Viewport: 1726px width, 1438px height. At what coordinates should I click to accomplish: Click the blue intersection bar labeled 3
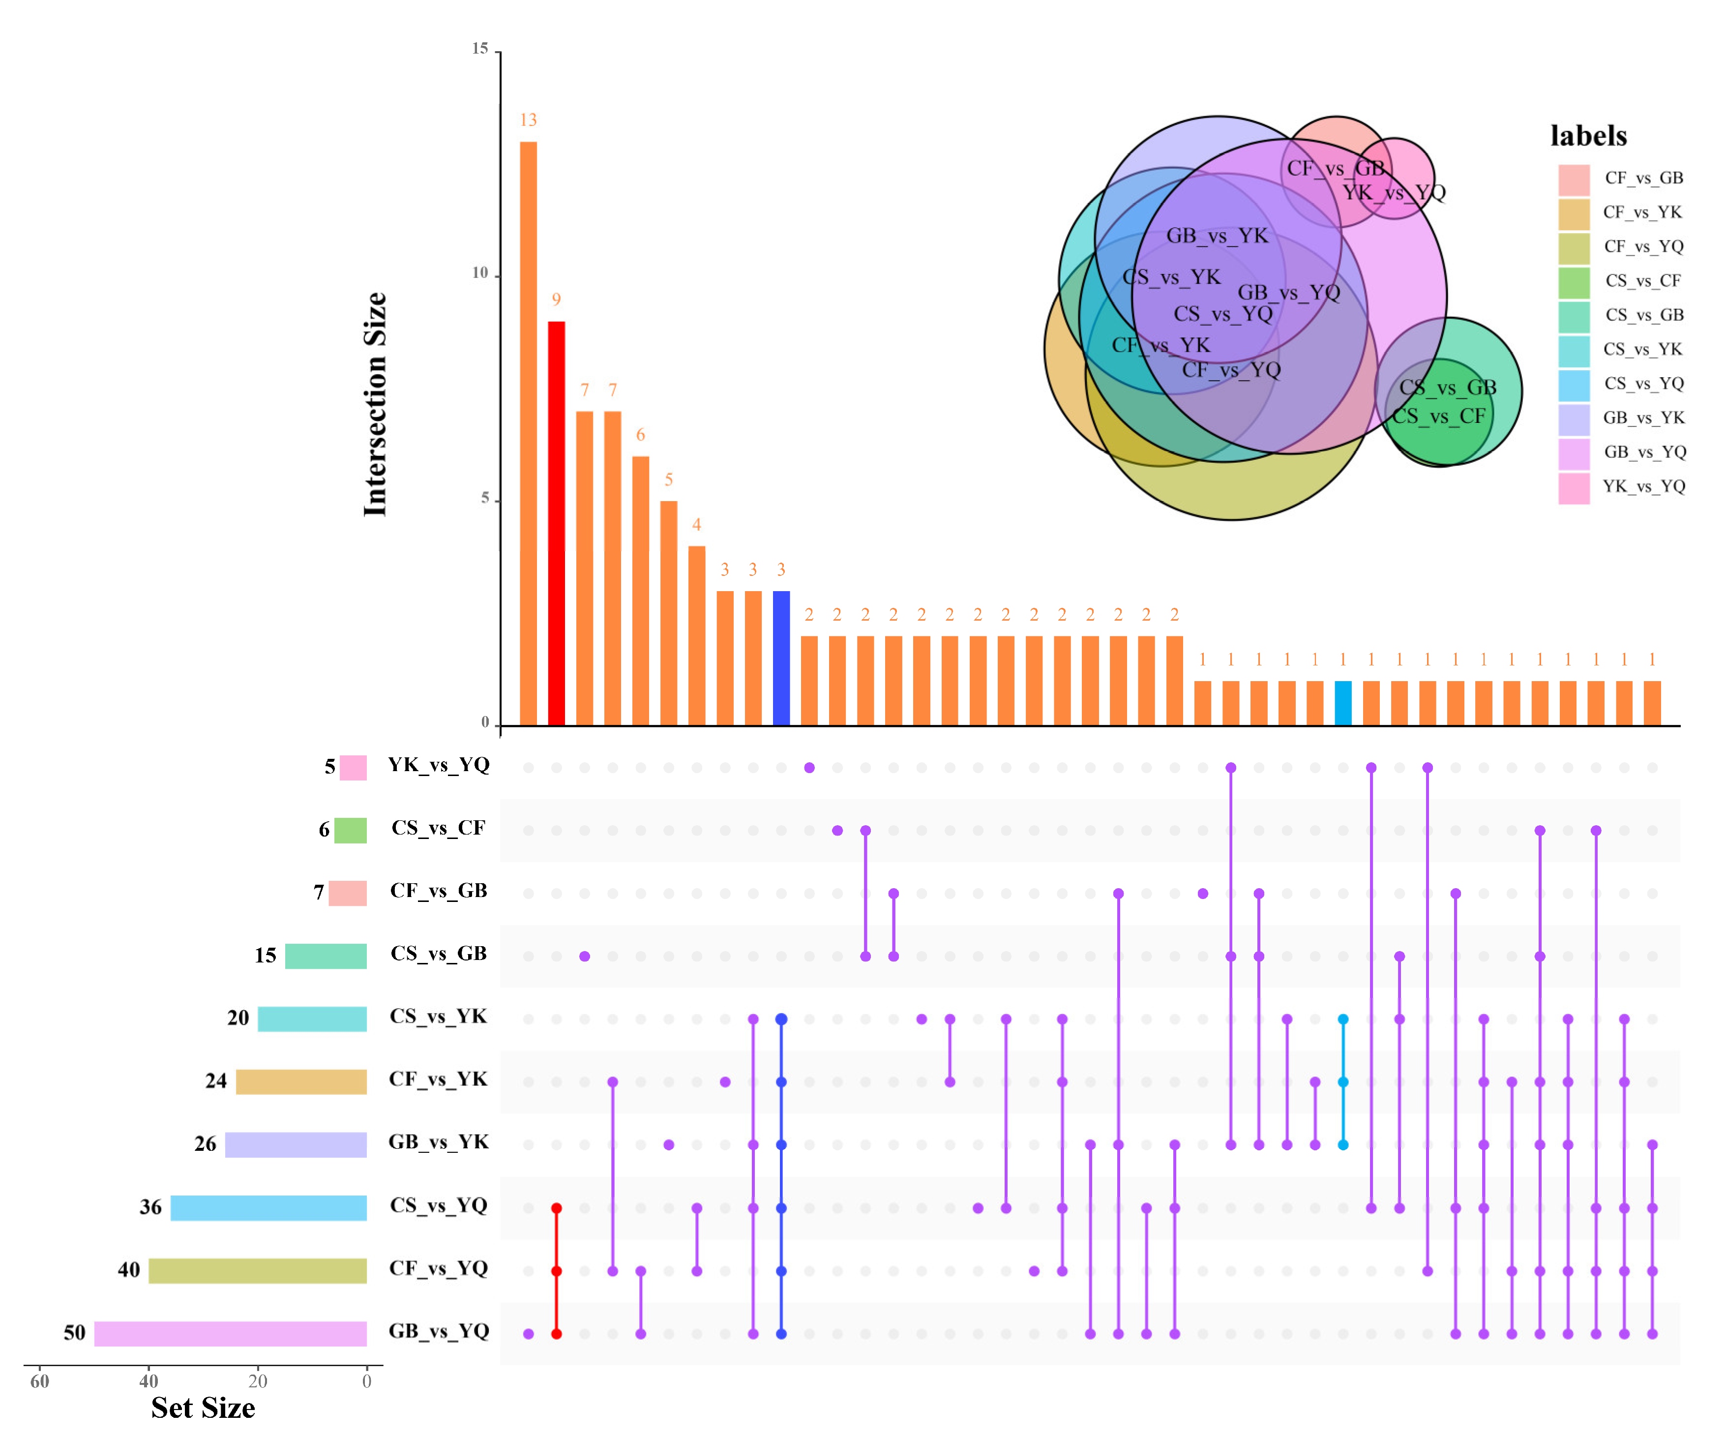pos(781,658)
